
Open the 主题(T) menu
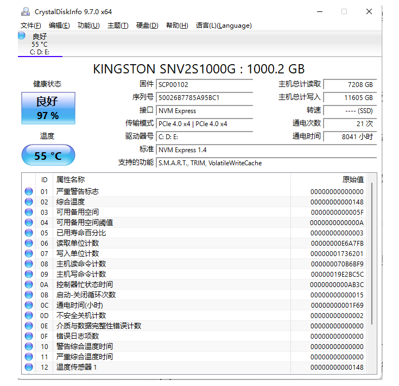(x=118, y=26)
